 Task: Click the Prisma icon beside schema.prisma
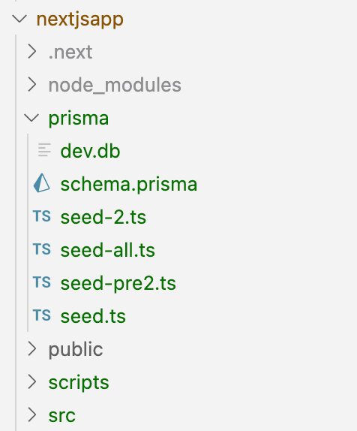click(42, 183)
